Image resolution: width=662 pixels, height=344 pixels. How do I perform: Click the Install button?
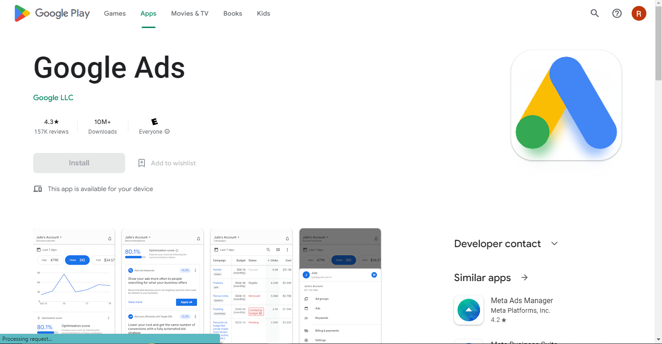point(79,163)
